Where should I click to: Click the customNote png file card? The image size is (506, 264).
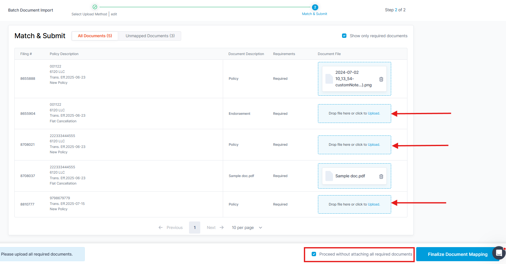click(354, 79)
